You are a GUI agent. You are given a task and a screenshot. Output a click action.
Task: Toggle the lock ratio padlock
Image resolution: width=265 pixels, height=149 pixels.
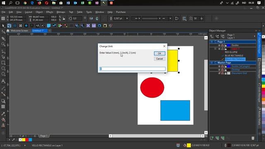point(64,18)
